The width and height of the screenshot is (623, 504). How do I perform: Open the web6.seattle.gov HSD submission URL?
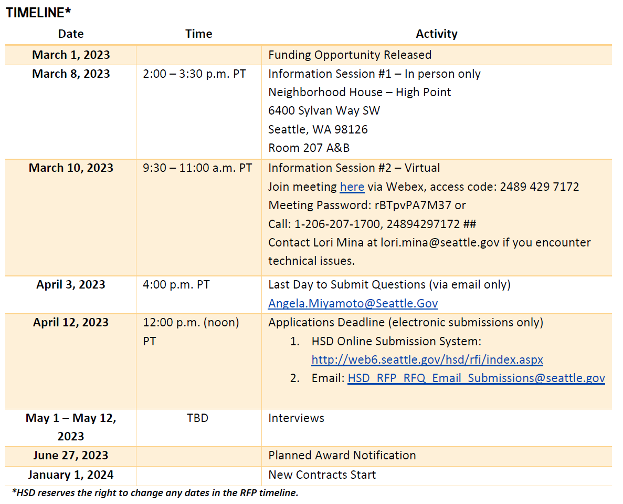[x=427, y=359]
